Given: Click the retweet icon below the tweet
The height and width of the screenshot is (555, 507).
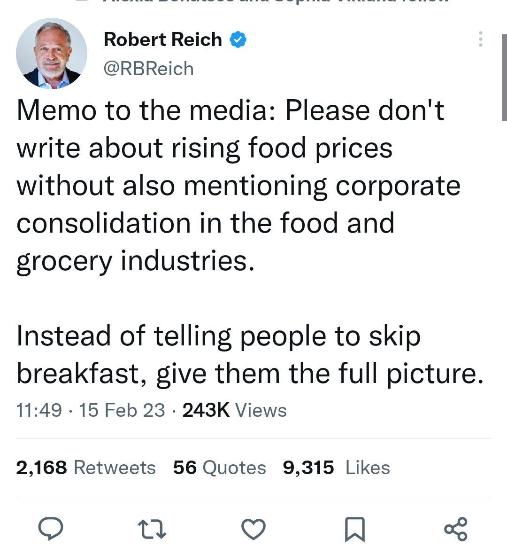Looking at the screenshot, I should tap(153, 530).
